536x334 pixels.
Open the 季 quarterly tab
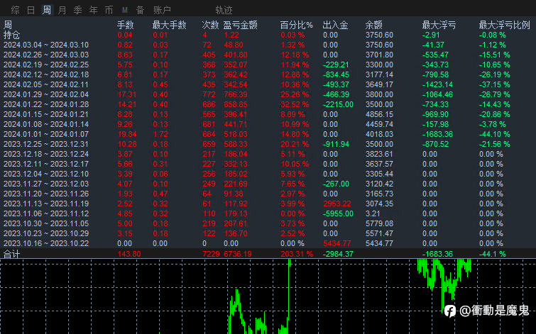click(x=78, y=10)
